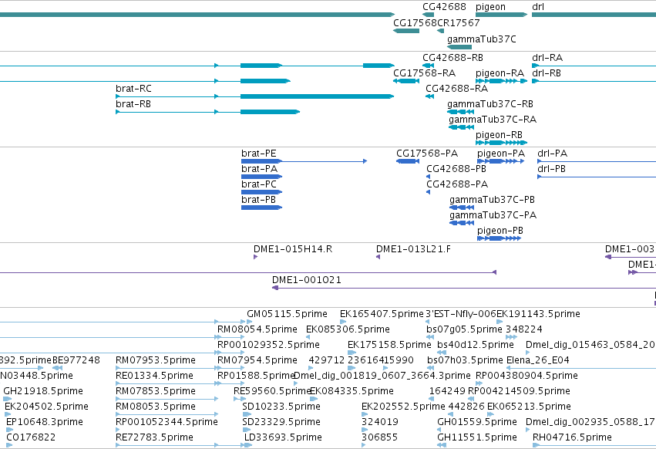656x449 pixels.
Task: Select EST EP10648.3prime
Action: click(x=45, y=423)
